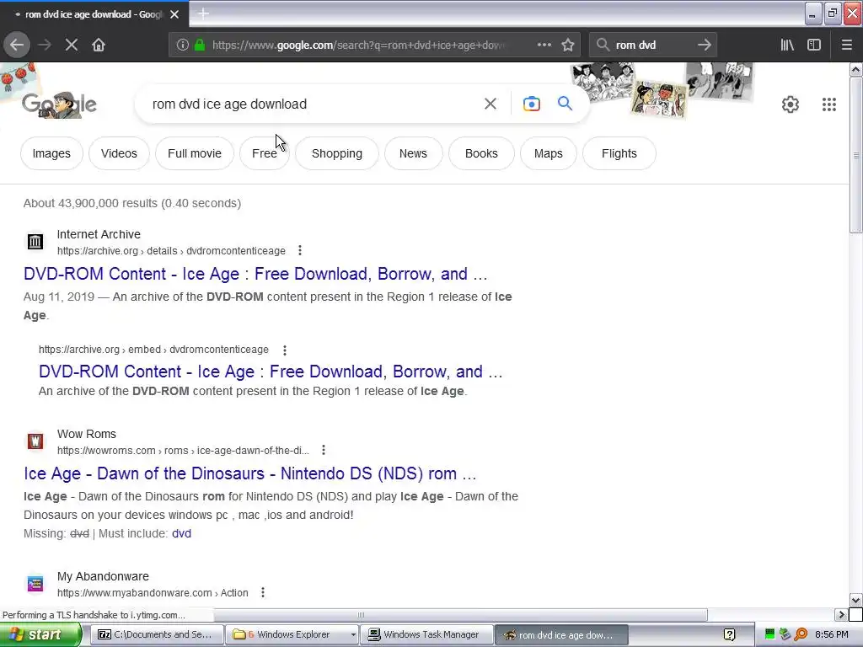
Task: Click the Must include dvd link
Action: coord(182,533)
